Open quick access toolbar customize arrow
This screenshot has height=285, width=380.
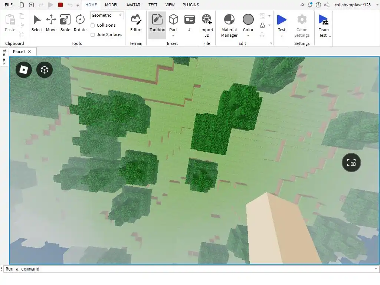(78, 5)
